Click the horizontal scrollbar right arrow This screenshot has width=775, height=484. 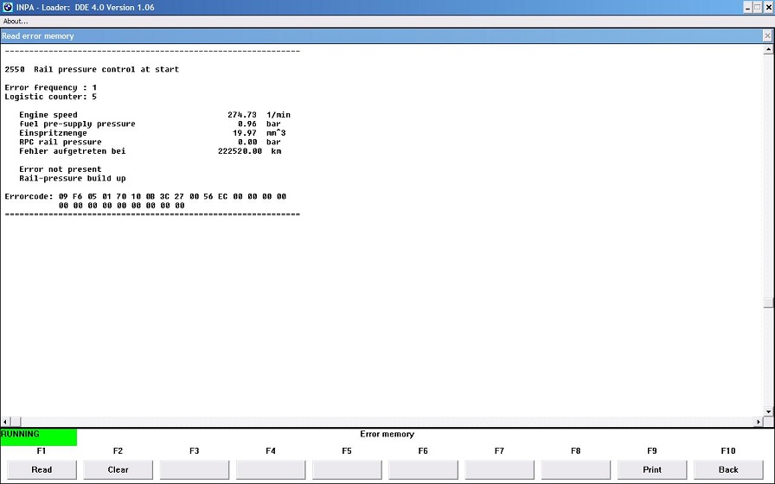pos(759,422)
